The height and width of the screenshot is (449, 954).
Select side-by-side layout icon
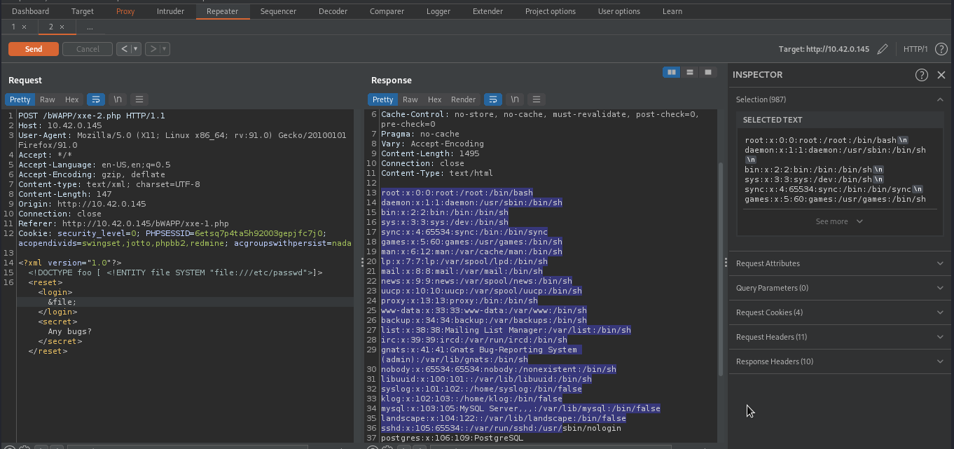point(672,72)
